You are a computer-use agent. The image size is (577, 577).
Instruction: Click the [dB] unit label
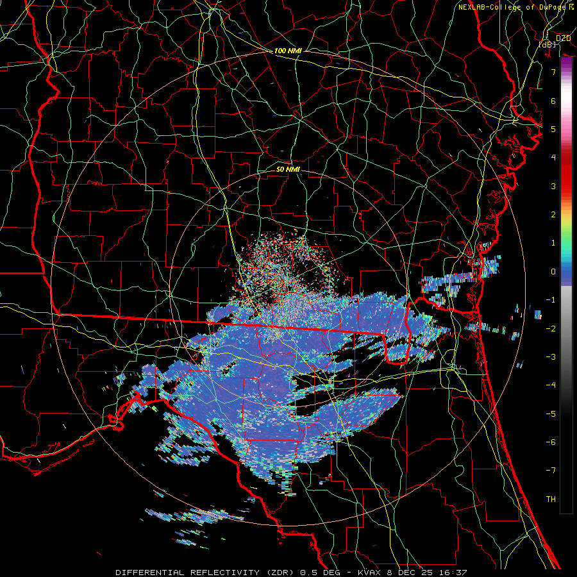[548, 44]
